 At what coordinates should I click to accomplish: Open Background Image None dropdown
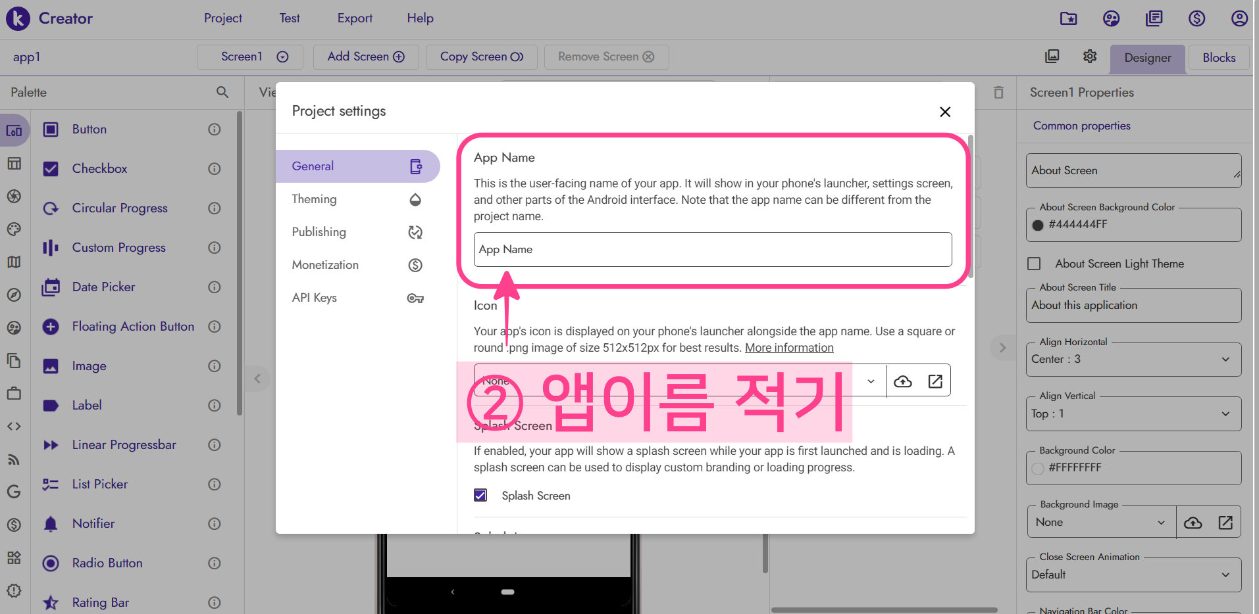1102,523
